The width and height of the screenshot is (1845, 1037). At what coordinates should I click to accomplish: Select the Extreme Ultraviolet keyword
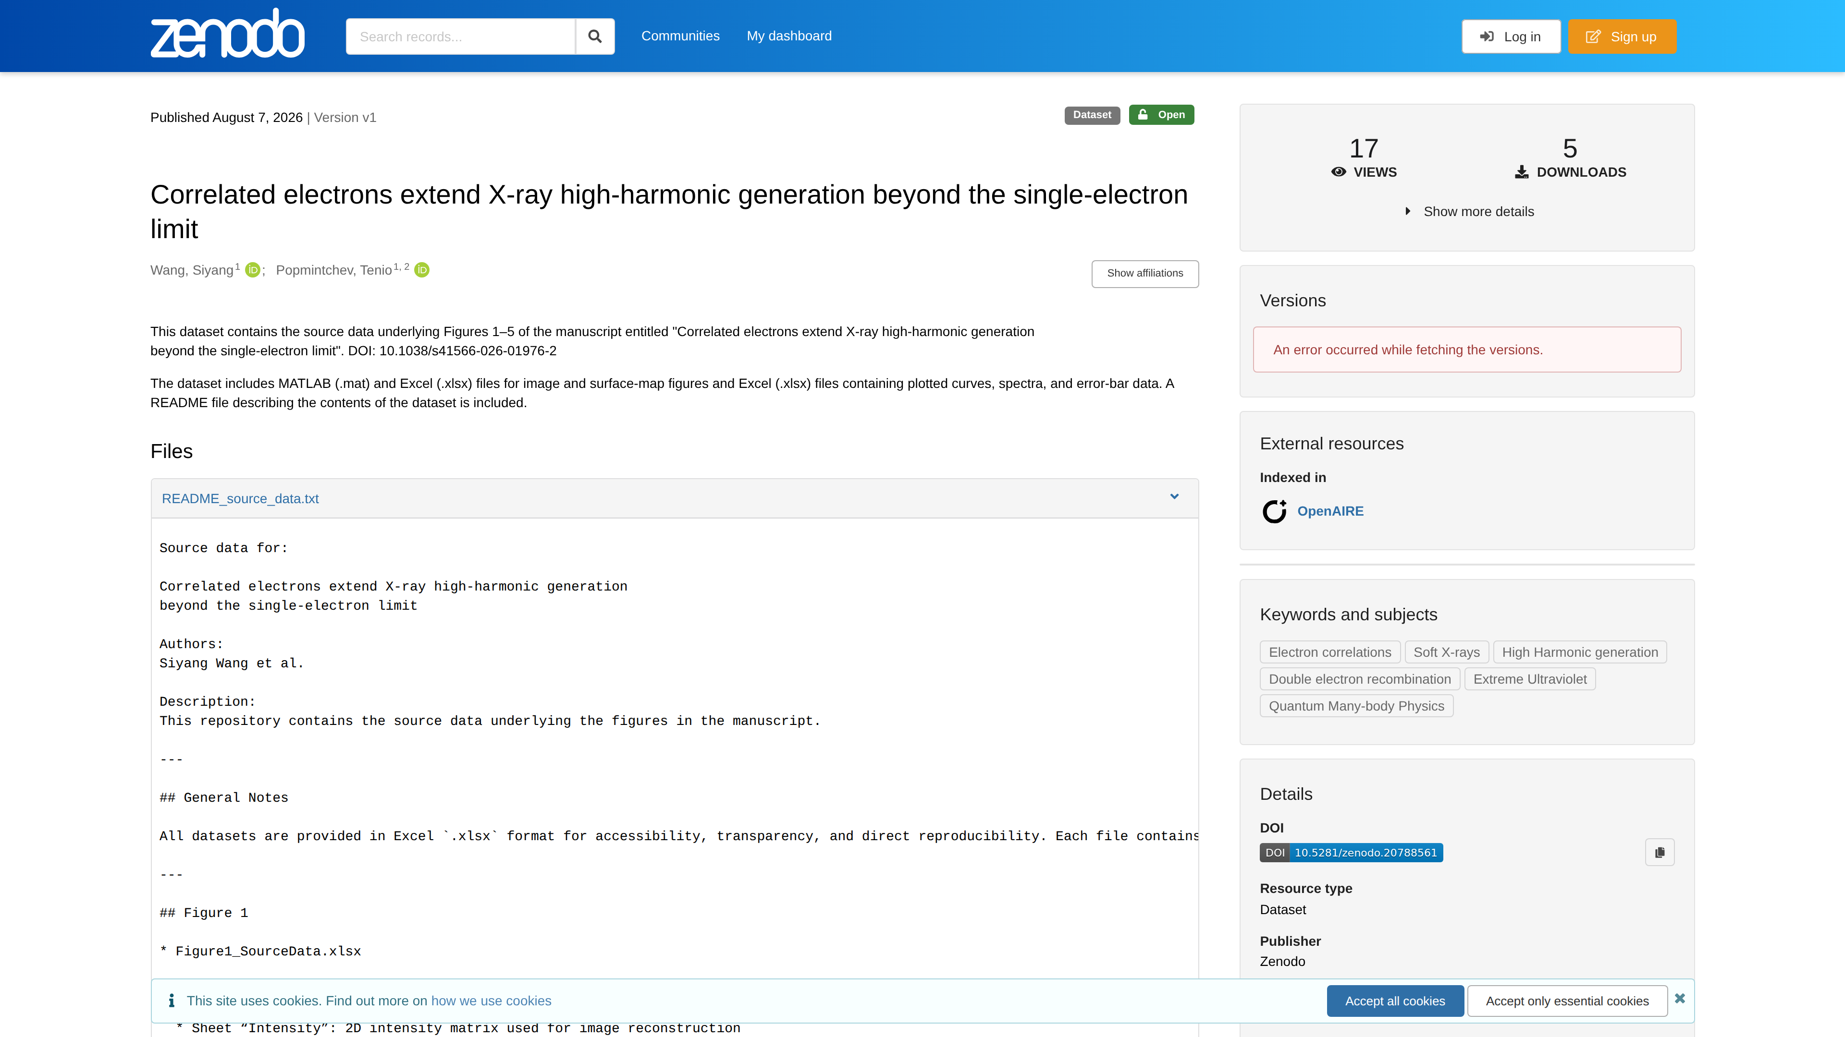1530,679
